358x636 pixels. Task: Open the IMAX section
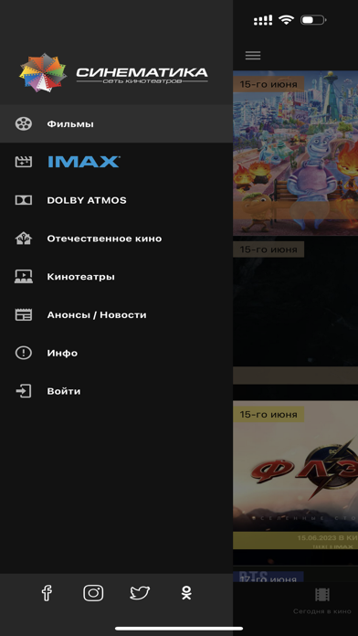click(x=116, y=162)
